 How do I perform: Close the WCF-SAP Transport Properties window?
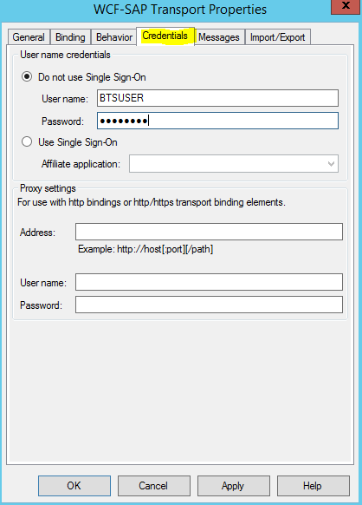coord(346,6)
